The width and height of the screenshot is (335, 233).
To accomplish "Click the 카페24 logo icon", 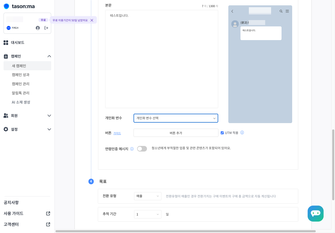I will pos(9,28).
